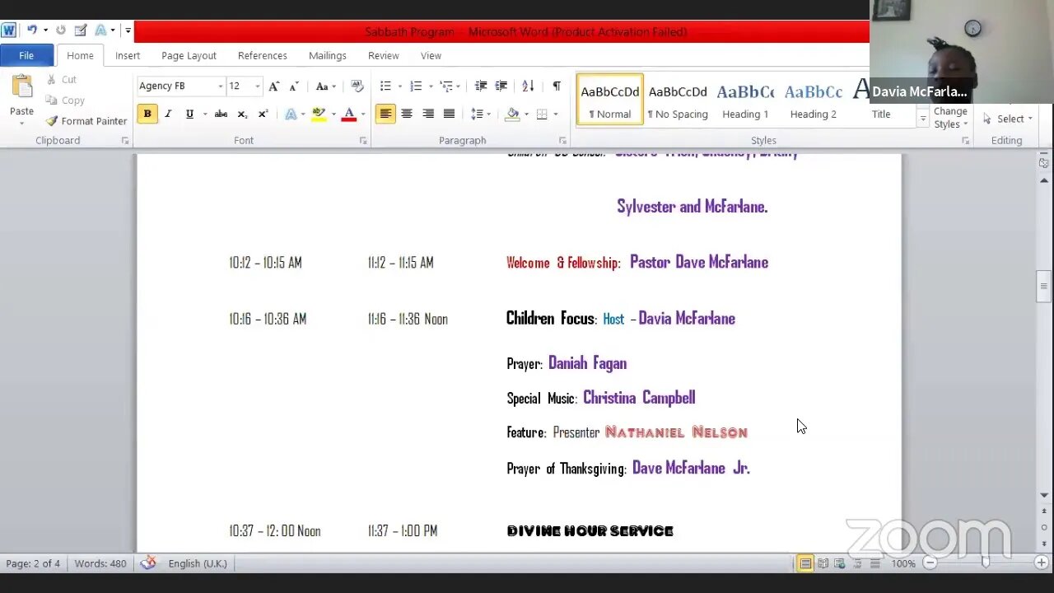Click the Redo icon in Quick Access
The height and width of the screenshot is (593, 1054).
[x=61, y=30]
